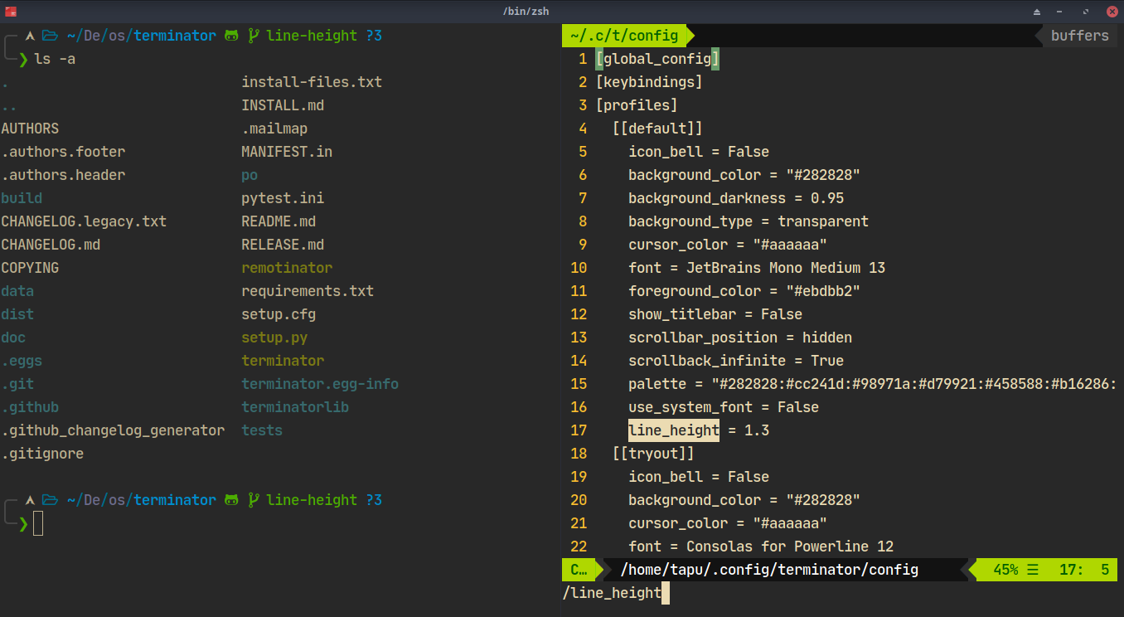
Task: Click 'install-files.txt' in the ls output
Action: click(x=312, y=82)
